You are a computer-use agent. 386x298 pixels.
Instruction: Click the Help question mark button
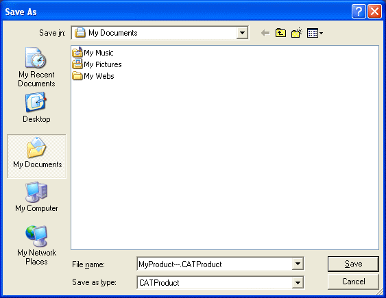click(359, 12)
